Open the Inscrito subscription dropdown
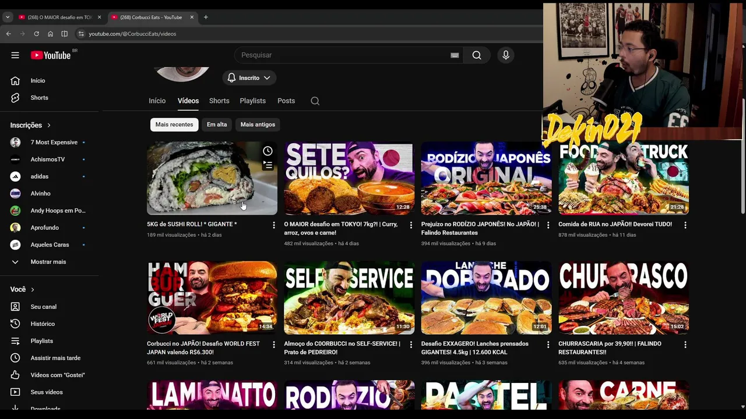 click(x=249, y=78)
